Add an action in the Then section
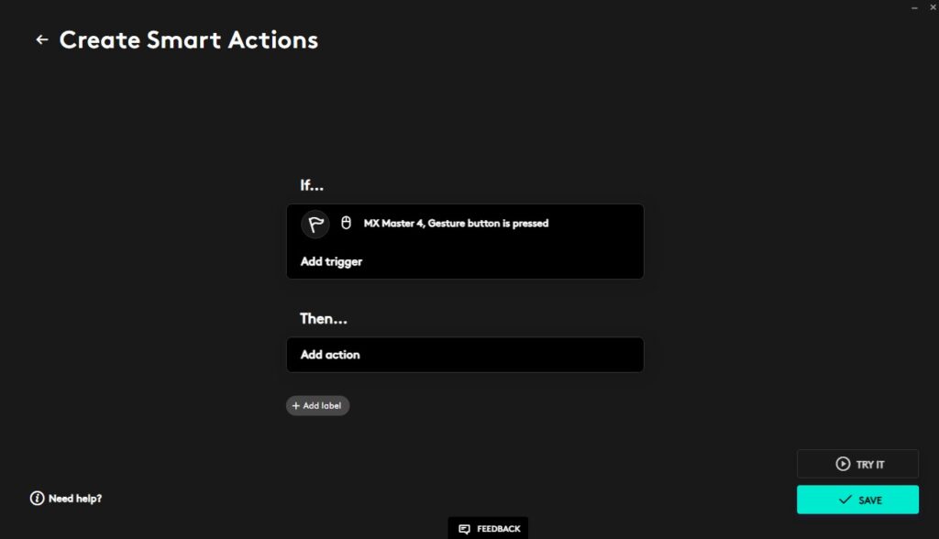The width and height of the screenshot is (939, 539). coord(330,355)
